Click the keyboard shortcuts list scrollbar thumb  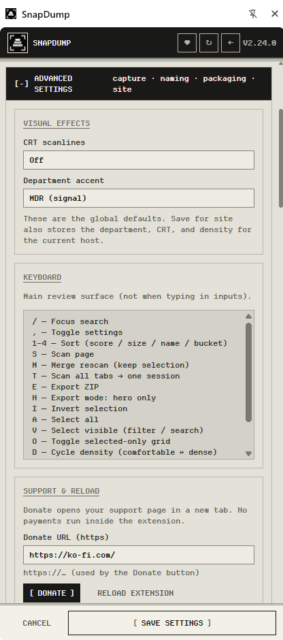(x=249, y=372)
